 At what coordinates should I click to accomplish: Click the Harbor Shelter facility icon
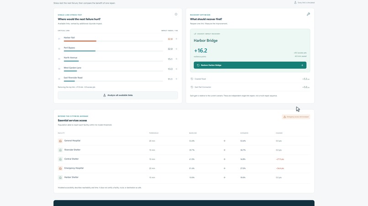tap(60, 177)
